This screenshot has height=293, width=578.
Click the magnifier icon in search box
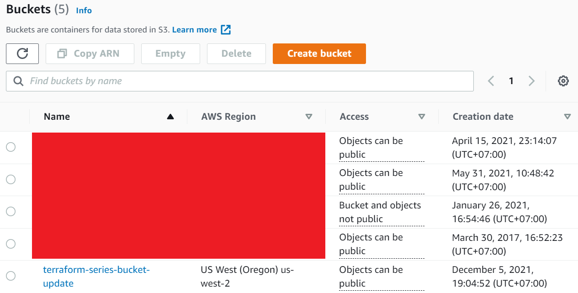point(18,81)
